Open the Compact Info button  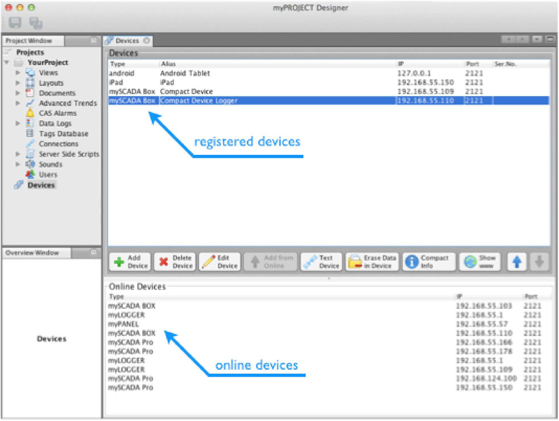(429, 262)
